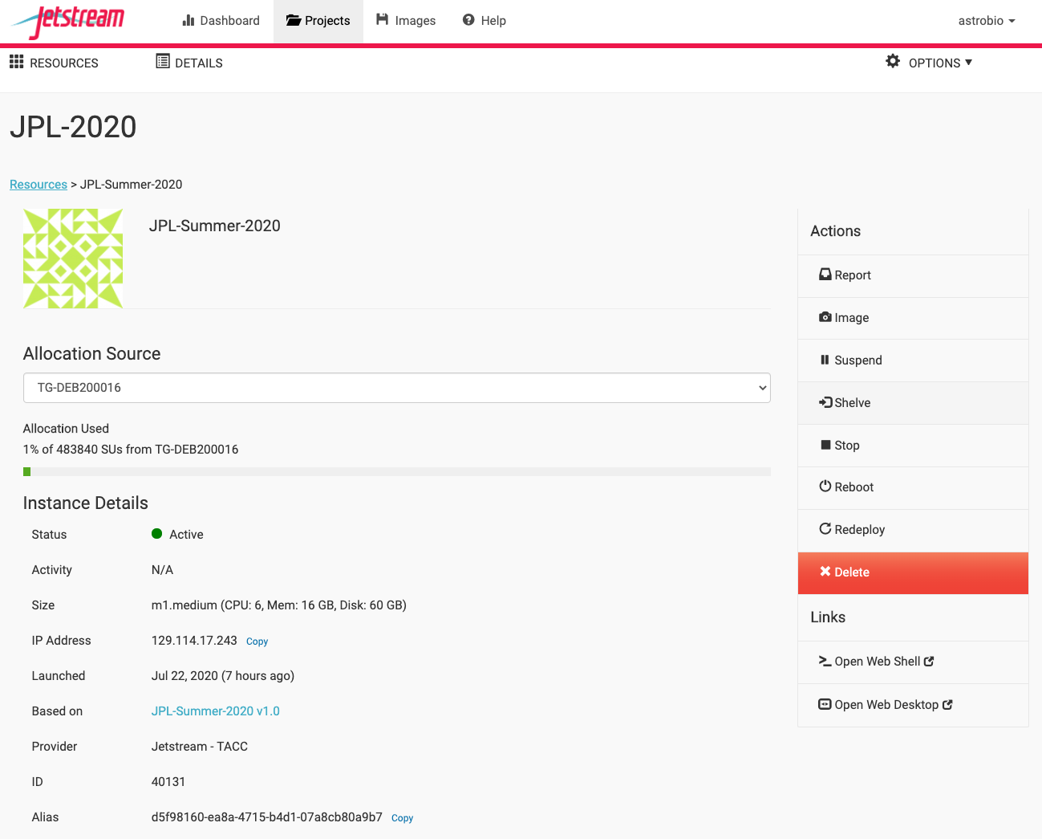Click the allocation usage progress bar

click(397, 472)
